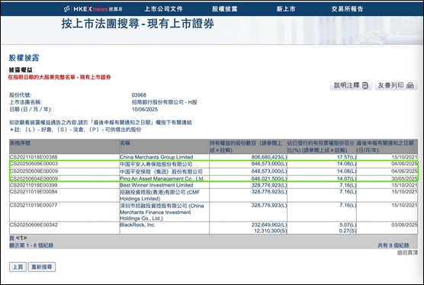Open notice date for 中国平安保险（集团）股份有限公司

(x=404, y=171)
